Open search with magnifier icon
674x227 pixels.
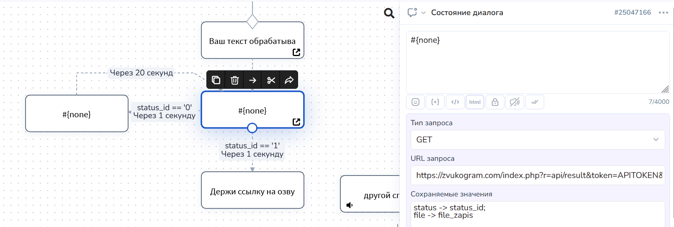389,13
